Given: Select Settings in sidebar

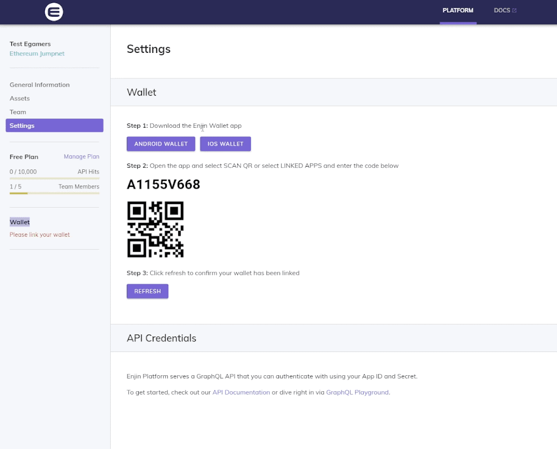Looking at the screenshot, I should pyautogui.click(x=55, y=125).
